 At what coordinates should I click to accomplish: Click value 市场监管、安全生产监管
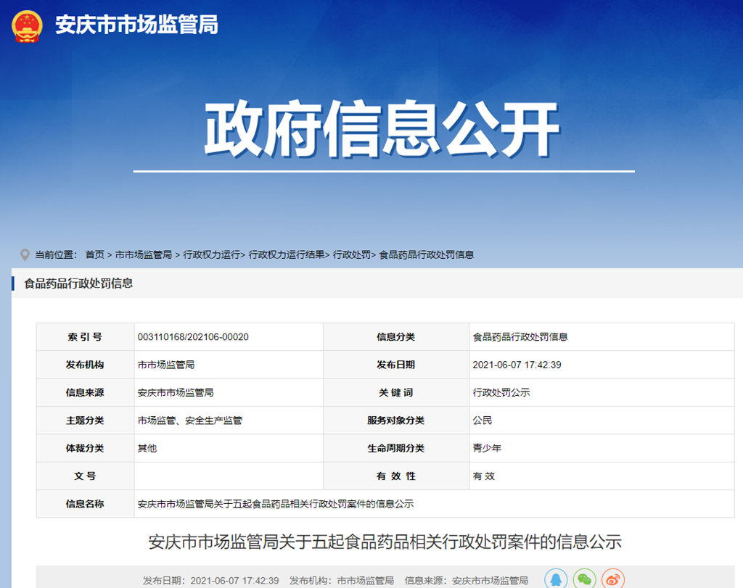[189, 421]
